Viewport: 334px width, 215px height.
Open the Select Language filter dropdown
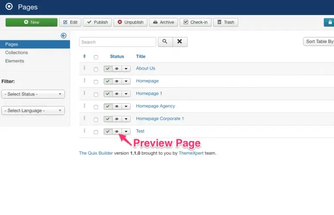33,111
